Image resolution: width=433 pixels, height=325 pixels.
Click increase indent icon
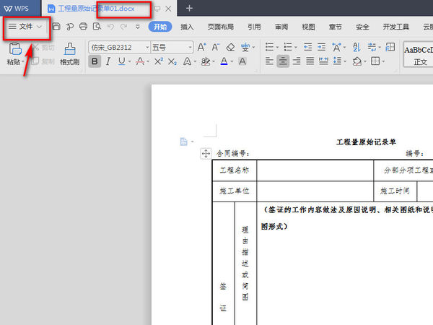click(321, 47)
